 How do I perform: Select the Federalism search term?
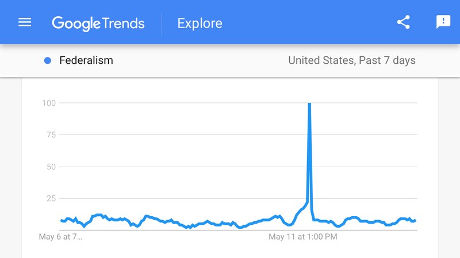click(x=86, y=60)
